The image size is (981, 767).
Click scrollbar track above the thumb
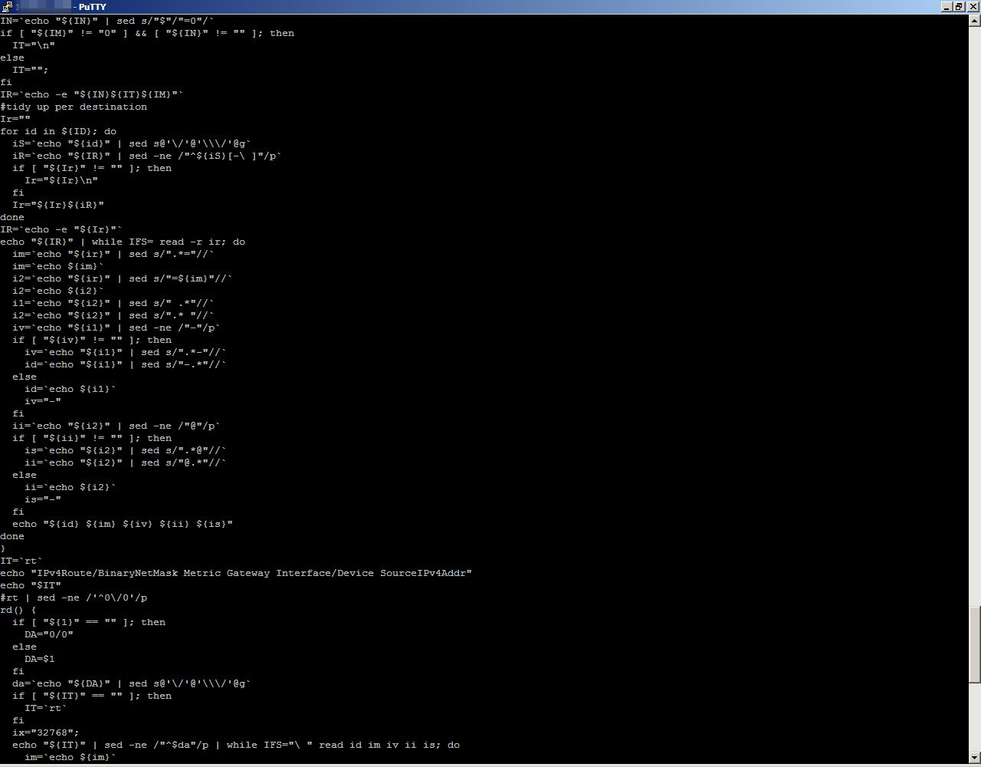(x=974, y=307)
